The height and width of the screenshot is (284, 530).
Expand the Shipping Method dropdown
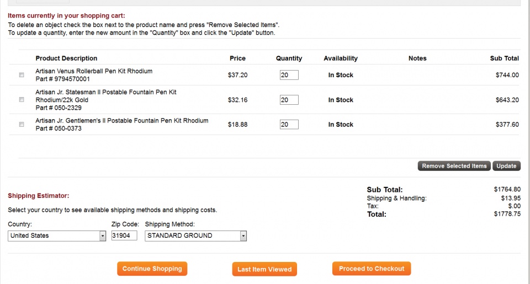(195, 236)
